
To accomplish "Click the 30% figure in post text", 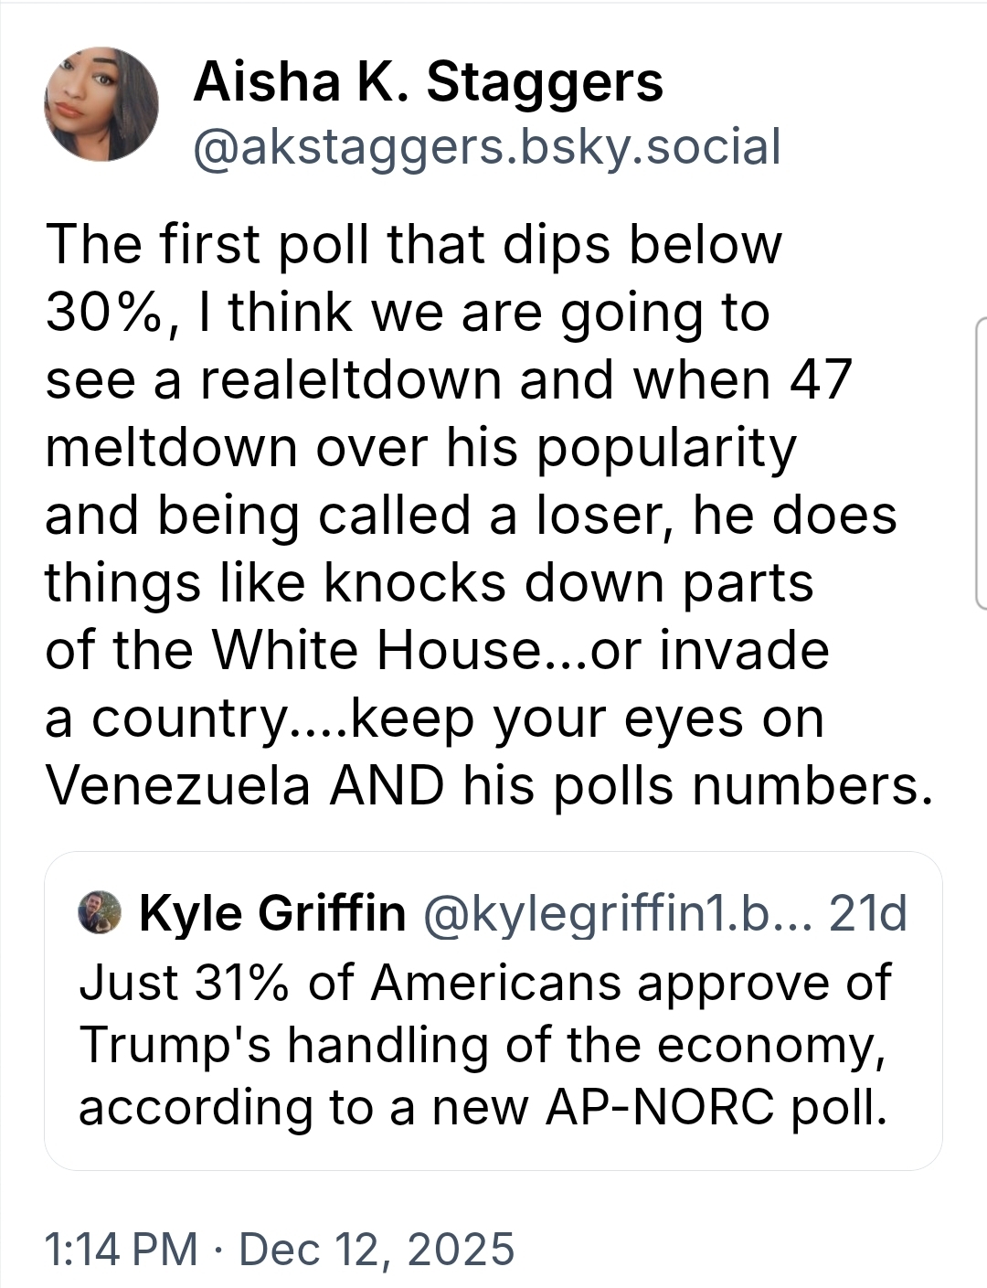I will click(x=102, y=313).
